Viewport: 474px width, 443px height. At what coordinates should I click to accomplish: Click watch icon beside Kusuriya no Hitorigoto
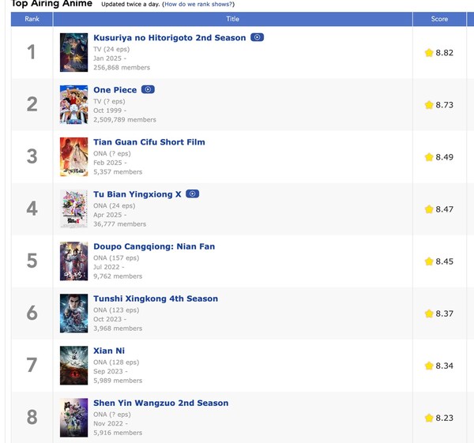click(x=258, y=38)
